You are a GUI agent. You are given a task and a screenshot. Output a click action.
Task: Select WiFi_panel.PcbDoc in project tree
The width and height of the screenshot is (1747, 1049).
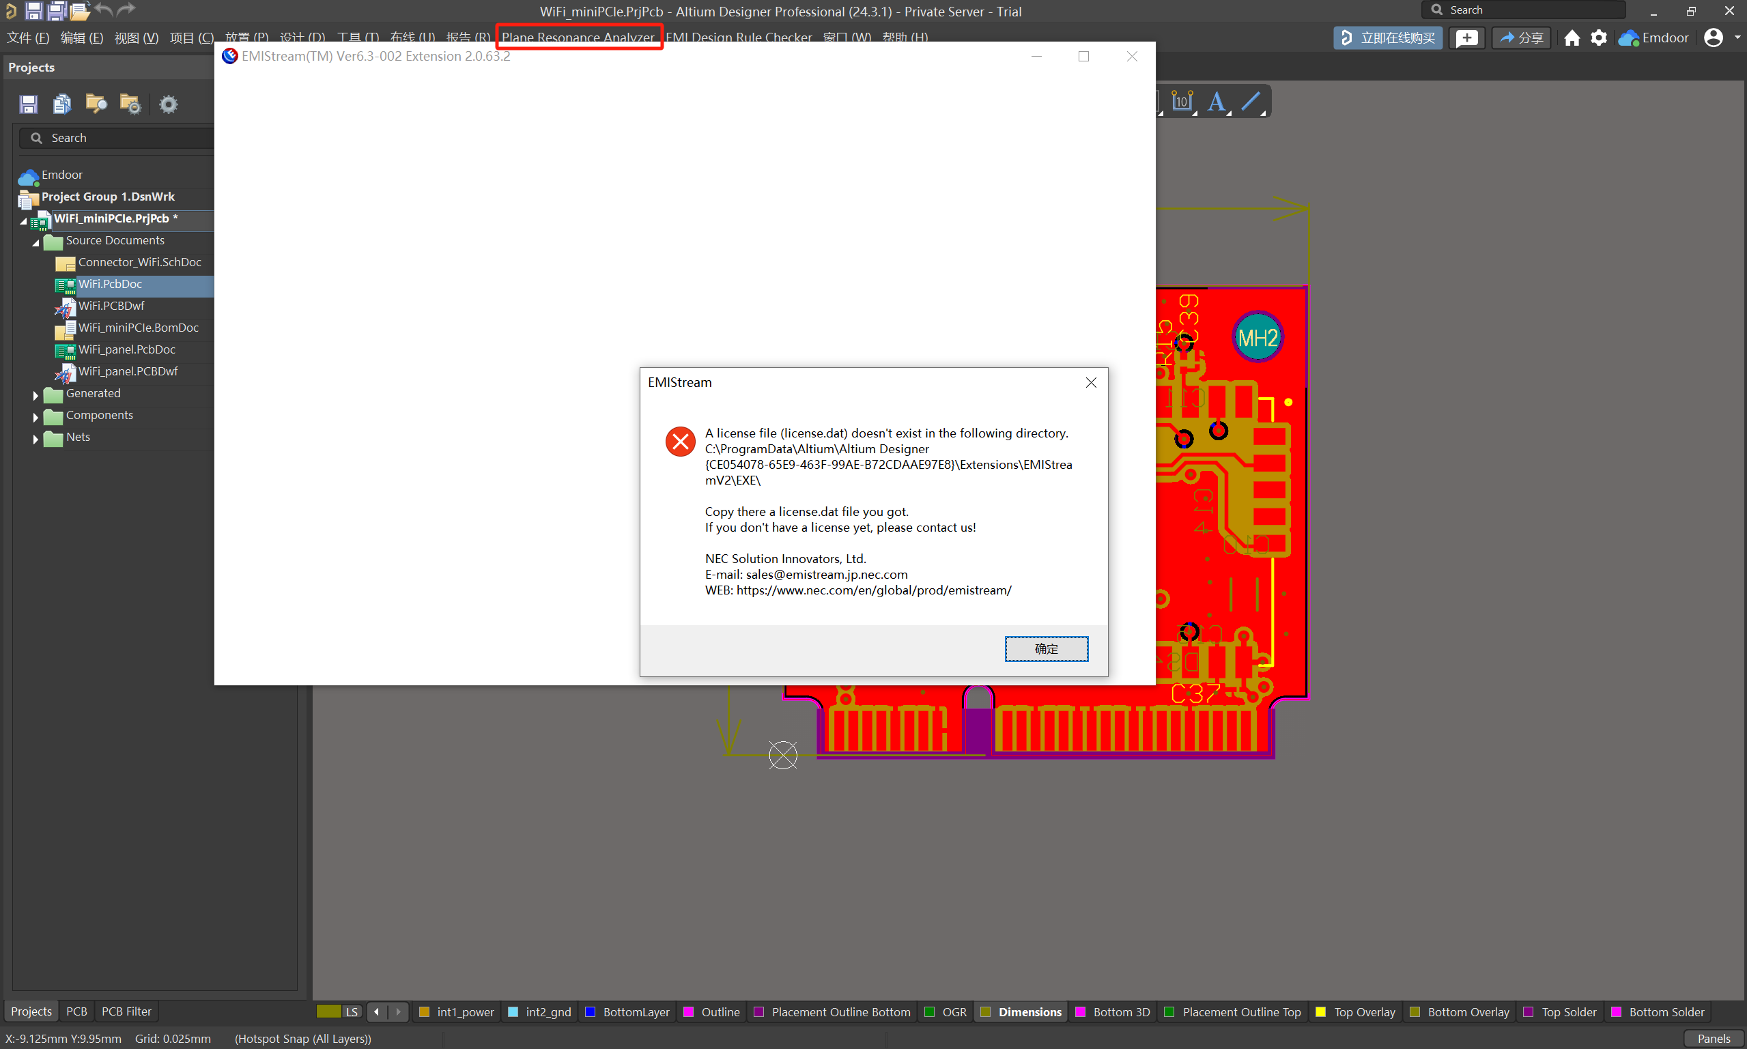126,349
